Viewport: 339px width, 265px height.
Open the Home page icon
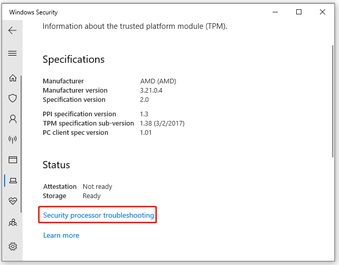[x=13, y=78]
